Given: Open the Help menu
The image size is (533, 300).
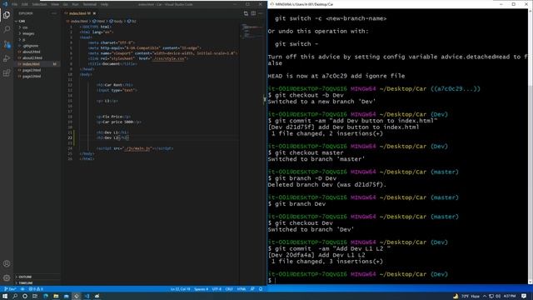Looking at the screenshot, I should [104, 4].
